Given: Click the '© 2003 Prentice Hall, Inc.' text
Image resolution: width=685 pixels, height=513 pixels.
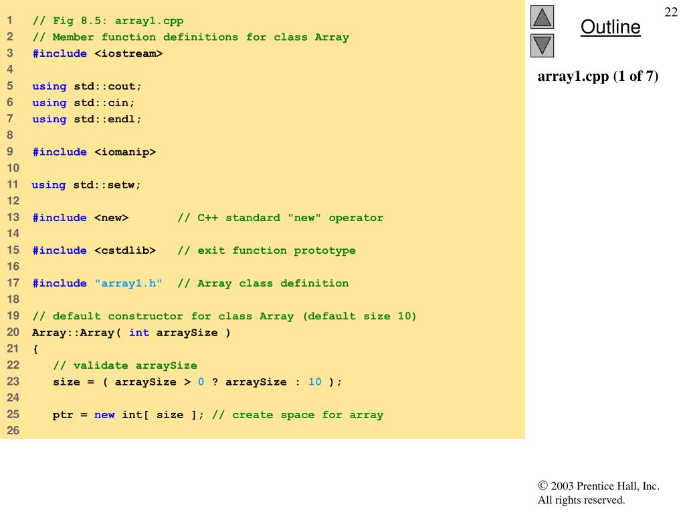Looking at the screenshot, I should pos(599,486).
